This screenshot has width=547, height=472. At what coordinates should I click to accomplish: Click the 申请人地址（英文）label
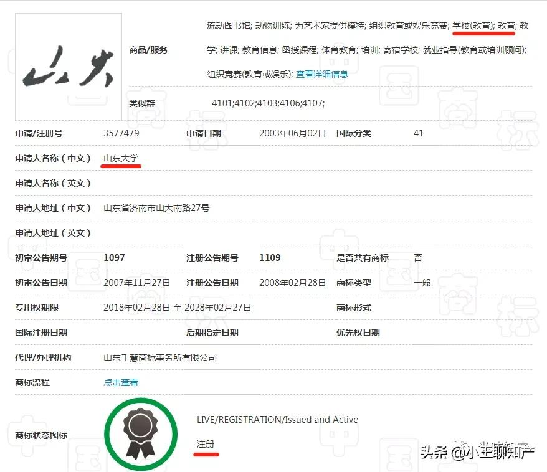[x=53, y=233]
